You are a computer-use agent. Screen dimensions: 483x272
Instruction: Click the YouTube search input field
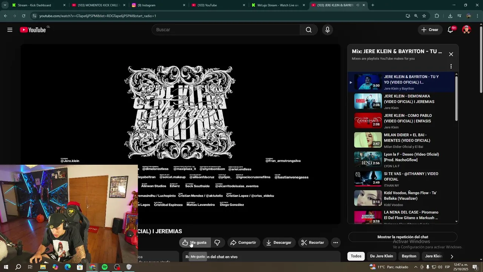(x=226, y=30)
